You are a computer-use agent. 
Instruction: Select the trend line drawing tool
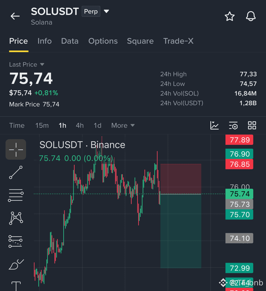16,172
